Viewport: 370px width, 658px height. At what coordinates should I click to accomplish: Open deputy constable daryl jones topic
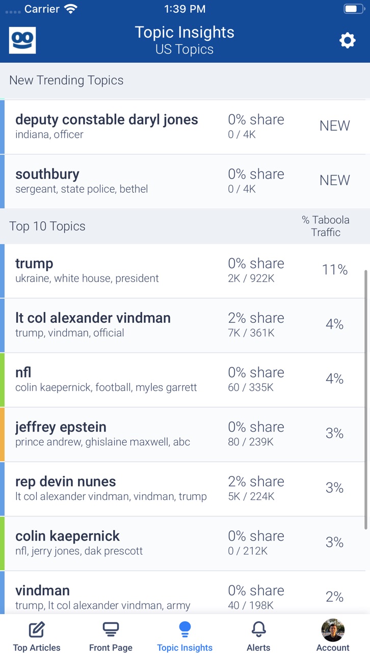click(x=185, y=127)
